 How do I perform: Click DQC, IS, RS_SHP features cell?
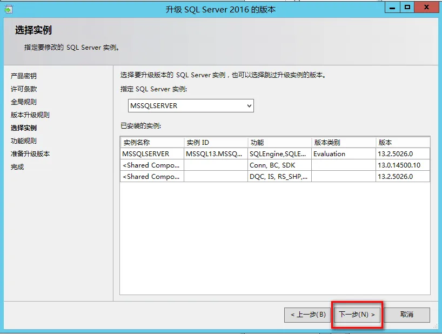coord(280,176)
